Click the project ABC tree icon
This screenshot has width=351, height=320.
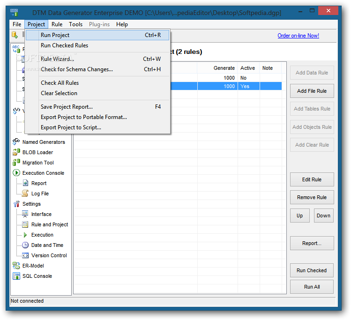tap(16, 49)
